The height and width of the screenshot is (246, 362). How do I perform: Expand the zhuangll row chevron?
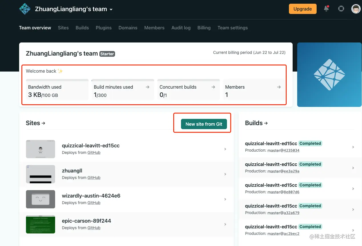coord(225,174)
